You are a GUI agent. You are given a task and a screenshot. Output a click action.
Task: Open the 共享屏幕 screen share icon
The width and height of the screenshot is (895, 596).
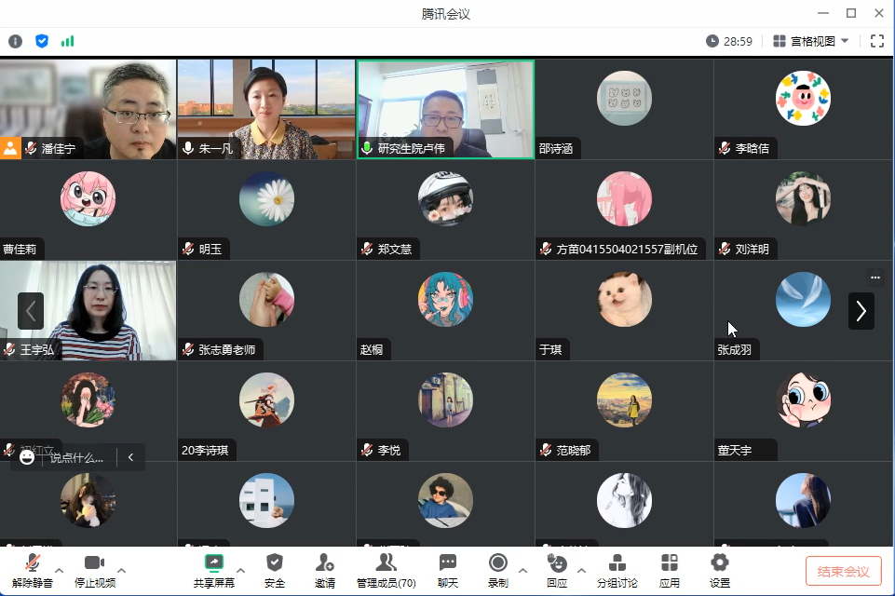click(213, 563)
